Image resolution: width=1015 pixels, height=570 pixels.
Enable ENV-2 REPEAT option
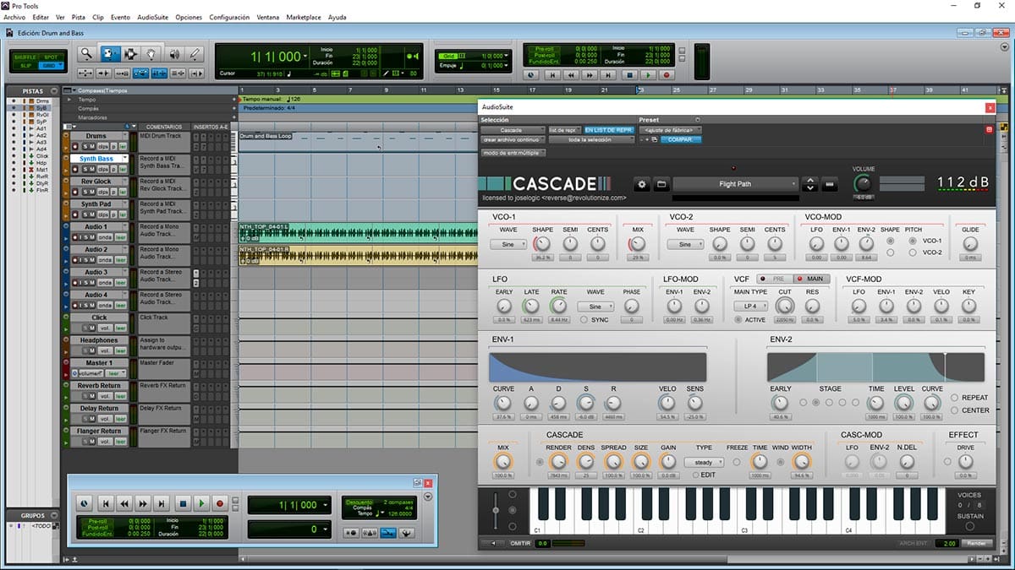tap(955, 398)
